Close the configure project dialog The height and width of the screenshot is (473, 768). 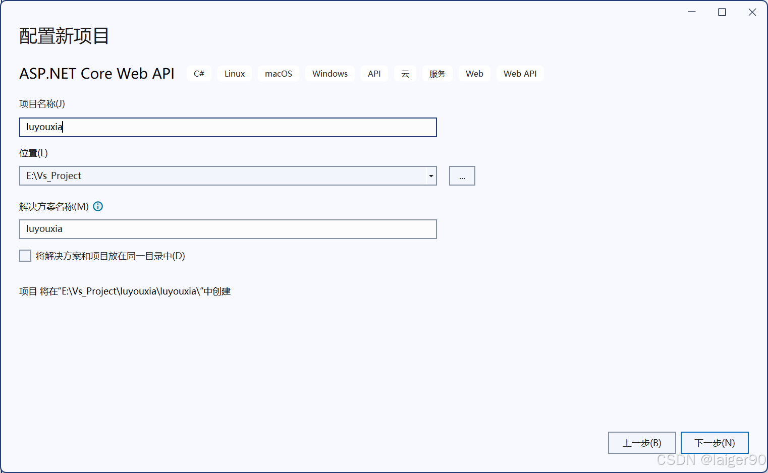click(x=752, y=12)
